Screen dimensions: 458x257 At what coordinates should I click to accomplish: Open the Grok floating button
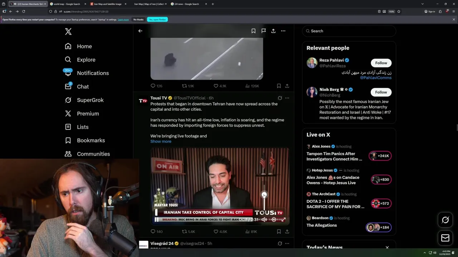coord(445,220)
